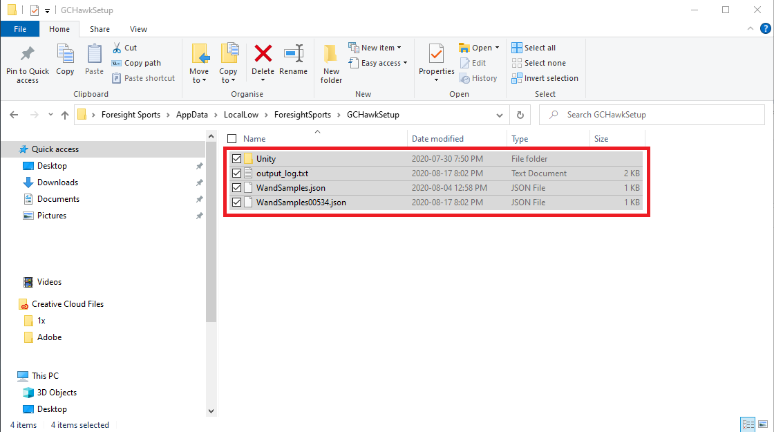Go up one folder level
Image resolution: width=774 pixels, height=432 pixels.
[65, 115]
